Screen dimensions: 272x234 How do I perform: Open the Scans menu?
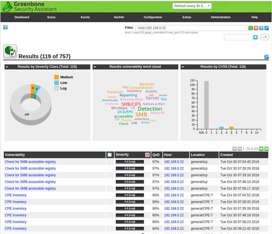point(51,17)
